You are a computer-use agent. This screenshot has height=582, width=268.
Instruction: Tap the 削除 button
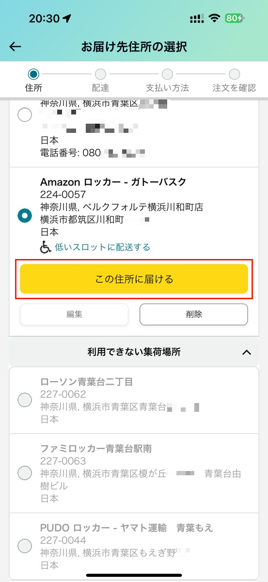coord(194,314)
